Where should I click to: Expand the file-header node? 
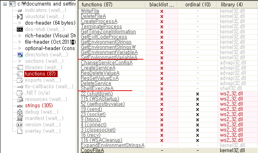click(20, 42)
